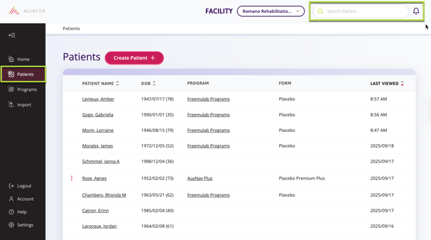The width and height of the screenshot is (431, 240).
Task: Select Patients in sidebar
Action: tap(23, 74)
